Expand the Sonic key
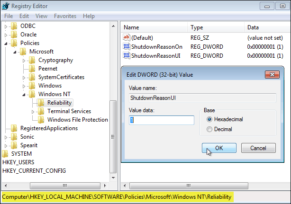This screenshot has height=204, width=291. [x=6, y=137]
